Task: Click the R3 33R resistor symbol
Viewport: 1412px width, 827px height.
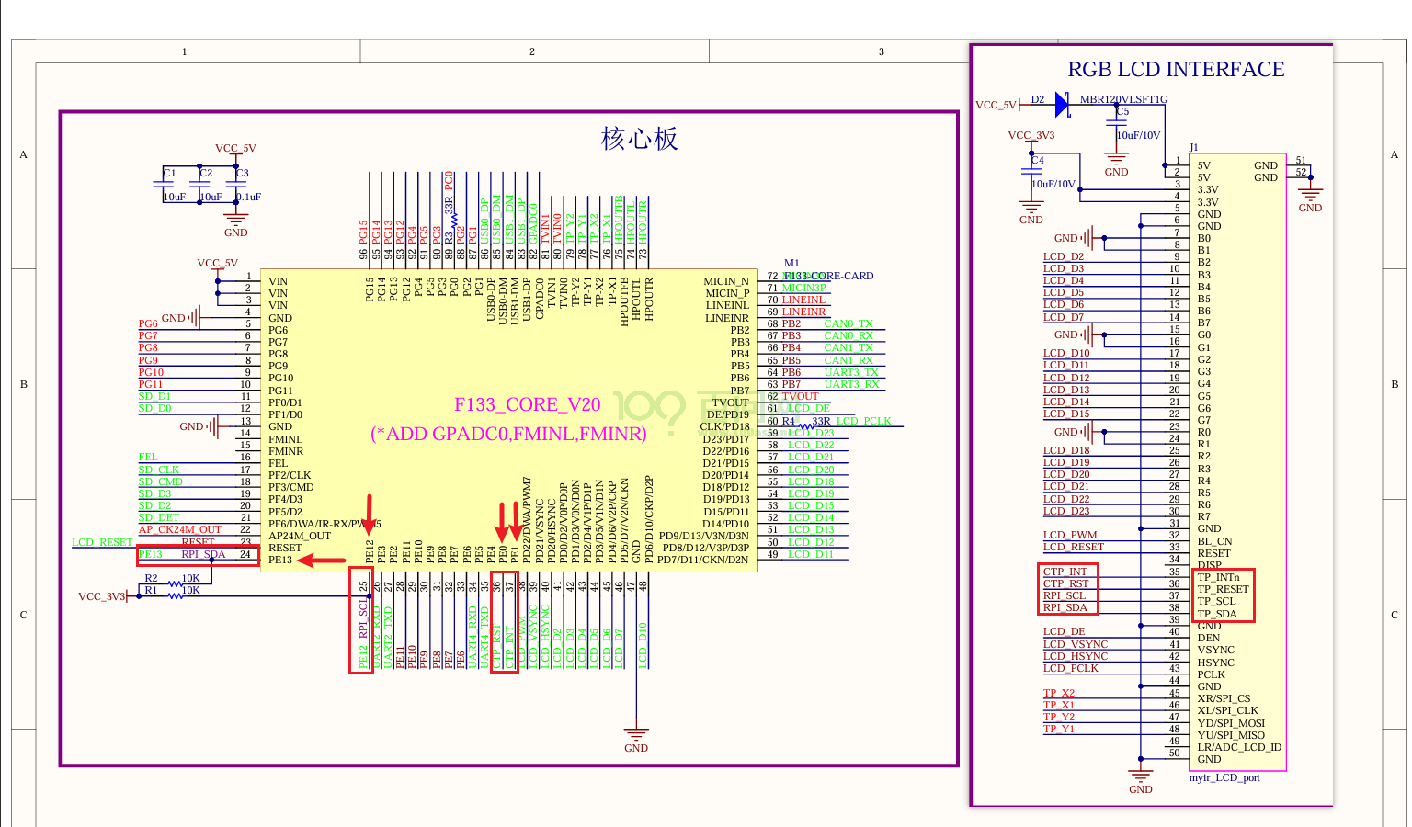Action: (454, 221)
